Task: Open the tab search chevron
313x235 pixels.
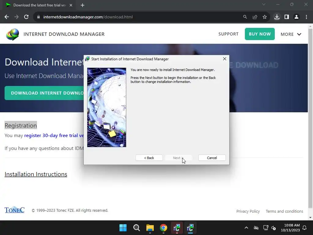Action: 264,4
